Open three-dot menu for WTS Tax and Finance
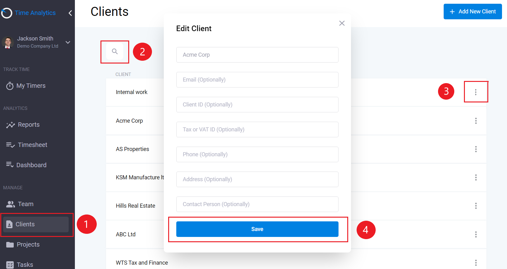 [x=476, y=263]
